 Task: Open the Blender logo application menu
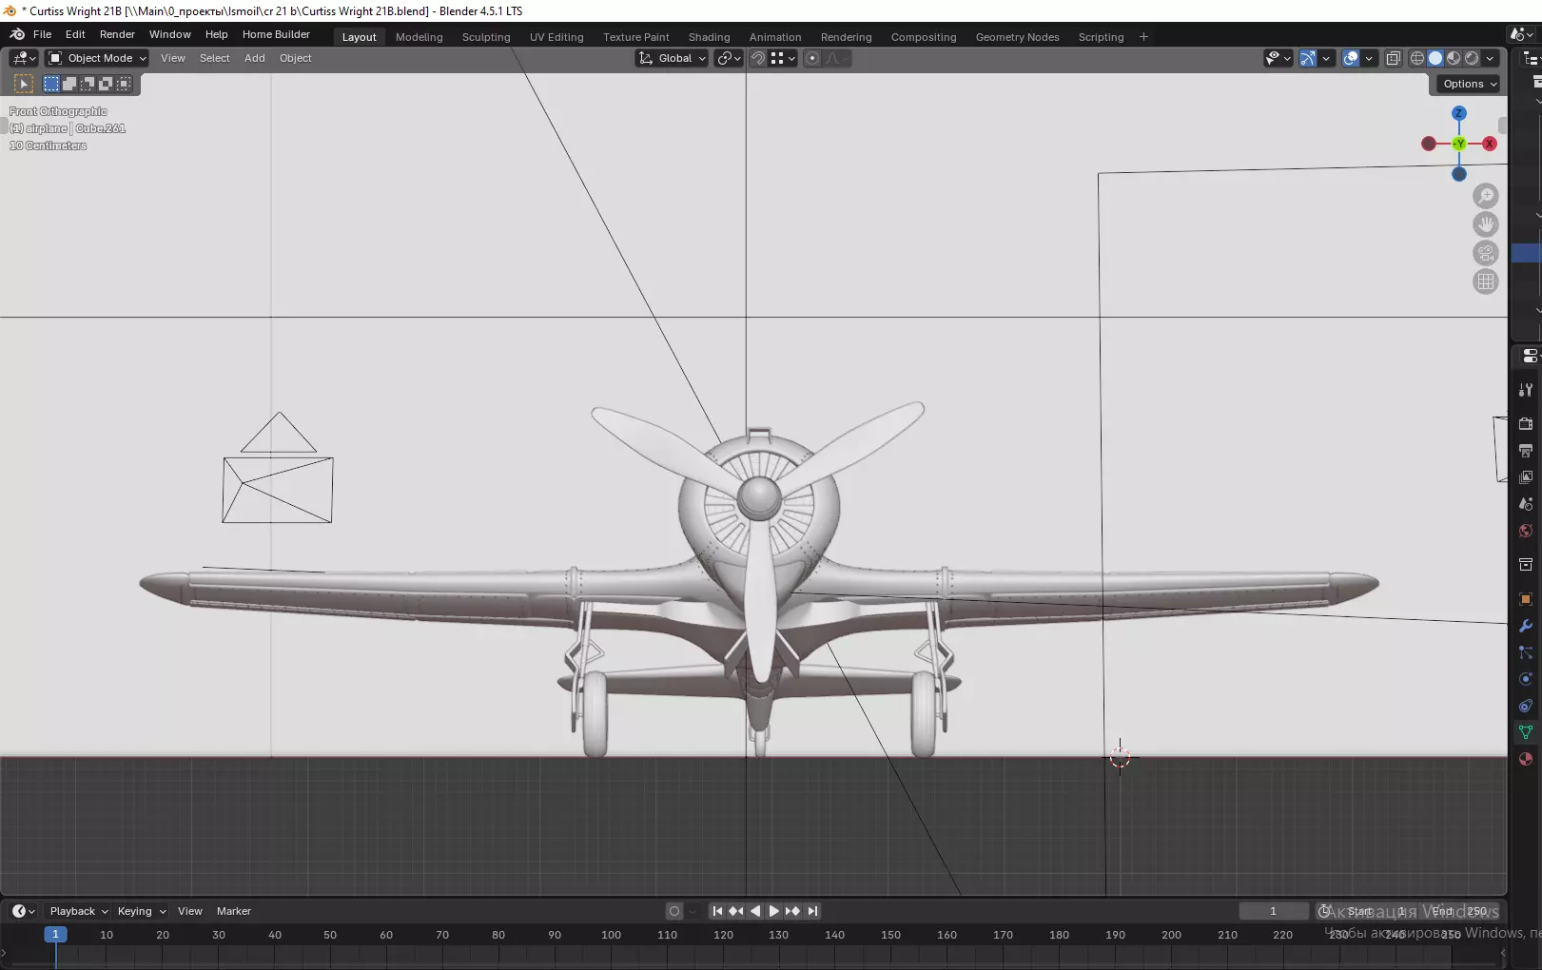coord(17,34)
